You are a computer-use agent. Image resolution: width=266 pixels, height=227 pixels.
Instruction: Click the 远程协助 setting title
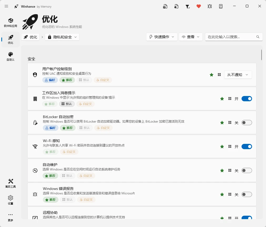[50, 213]
